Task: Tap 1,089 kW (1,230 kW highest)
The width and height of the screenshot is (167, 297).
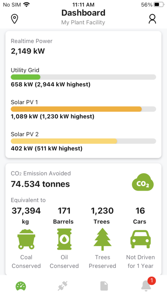Action: tap(52, 116)
